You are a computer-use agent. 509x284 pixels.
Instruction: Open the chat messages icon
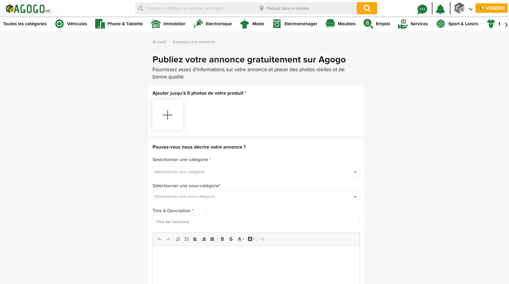[x=422, y=9]
